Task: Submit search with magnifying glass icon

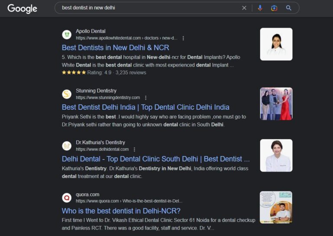Action: [288, 8]
